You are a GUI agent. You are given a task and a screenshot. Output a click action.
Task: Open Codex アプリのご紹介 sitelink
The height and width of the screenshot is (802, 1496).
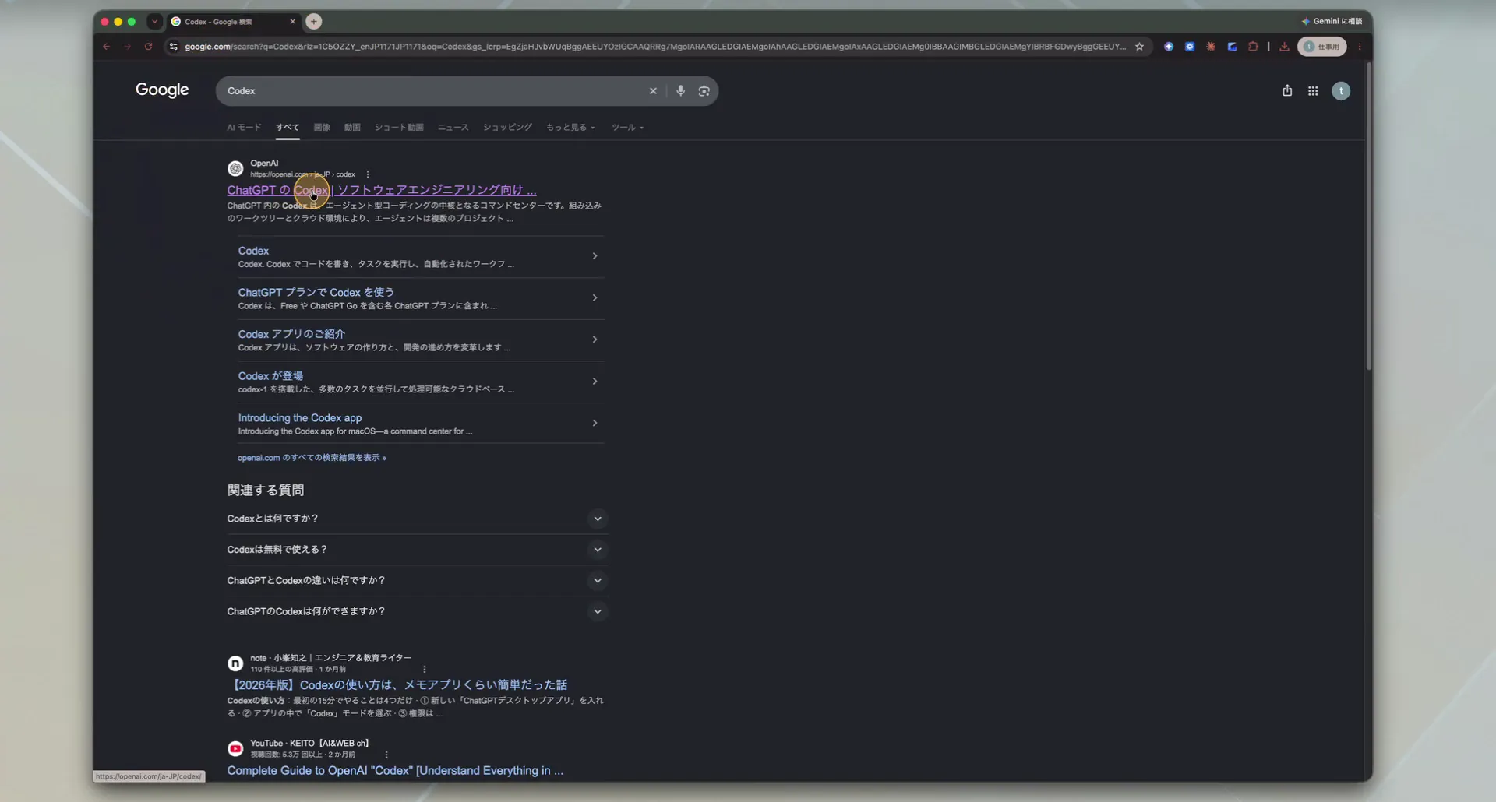coord(291,334)
